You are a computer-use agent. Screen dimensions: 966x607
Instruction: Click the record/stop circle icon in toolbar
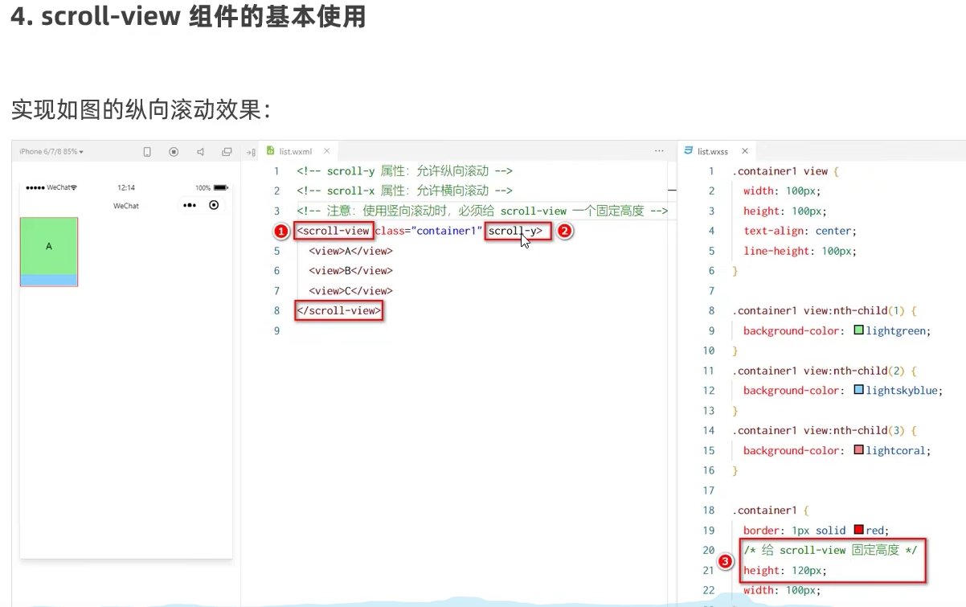[x=175, y=151]
